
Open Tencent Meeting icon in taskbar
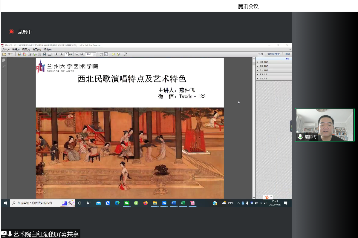click(164, 203)
